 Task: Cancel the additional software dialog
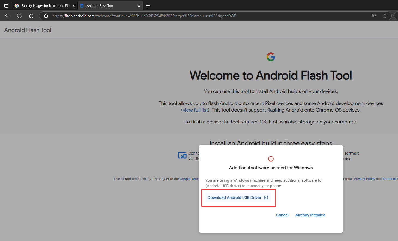[x=282, y=215]
